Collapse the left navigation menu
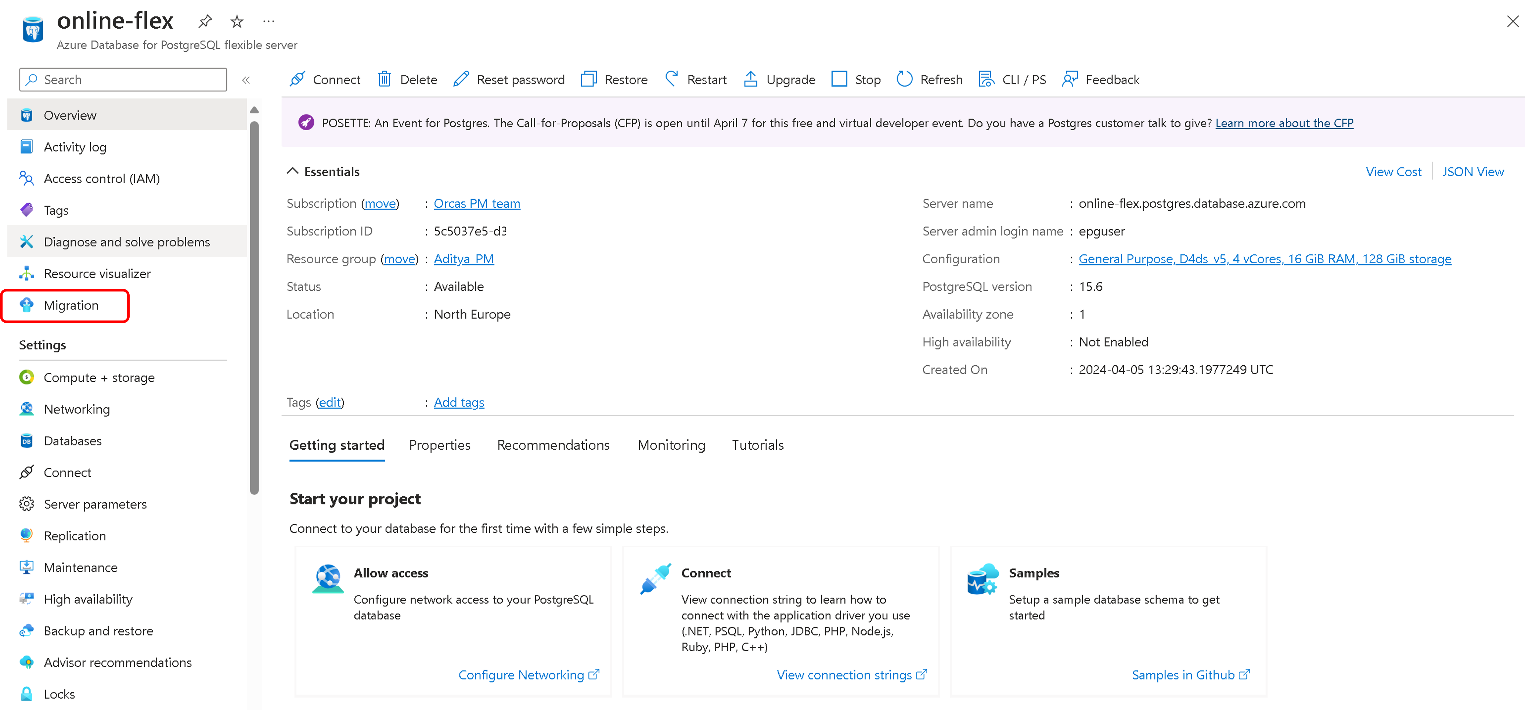This screenshot has height=710, width=1525. pos(246,80)
